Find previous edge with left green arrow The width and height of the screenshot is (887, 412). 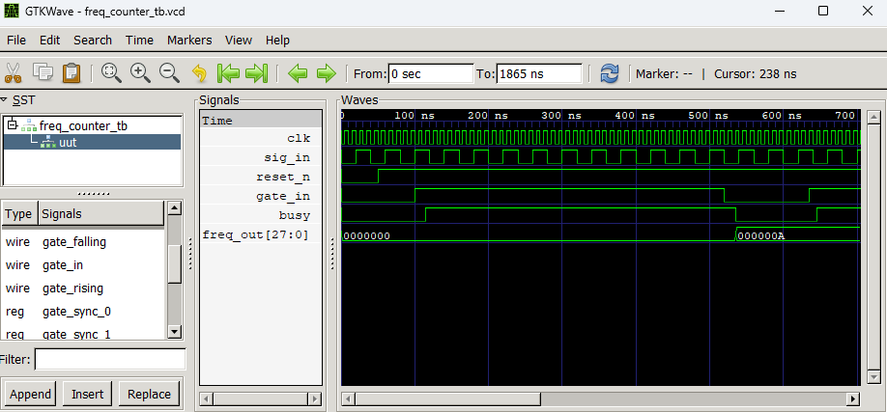click(299, 73)
